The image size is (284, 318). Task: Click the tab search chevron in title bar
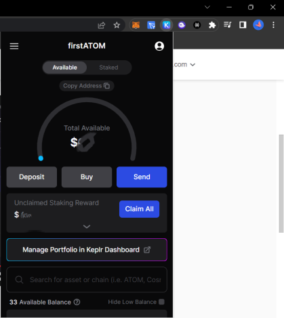click(207, 7)
